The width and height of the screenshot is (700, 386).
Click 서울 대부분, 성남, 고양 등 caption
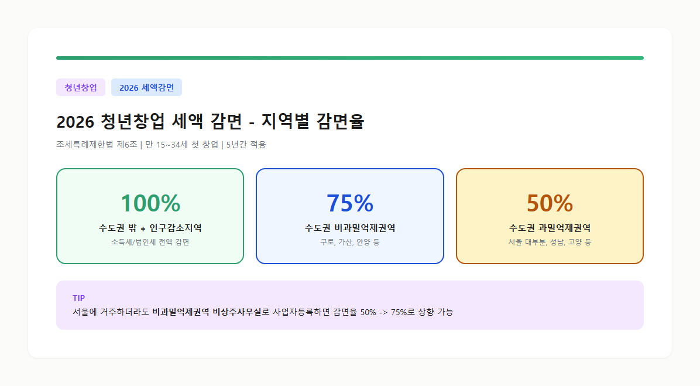pos(550,242)
